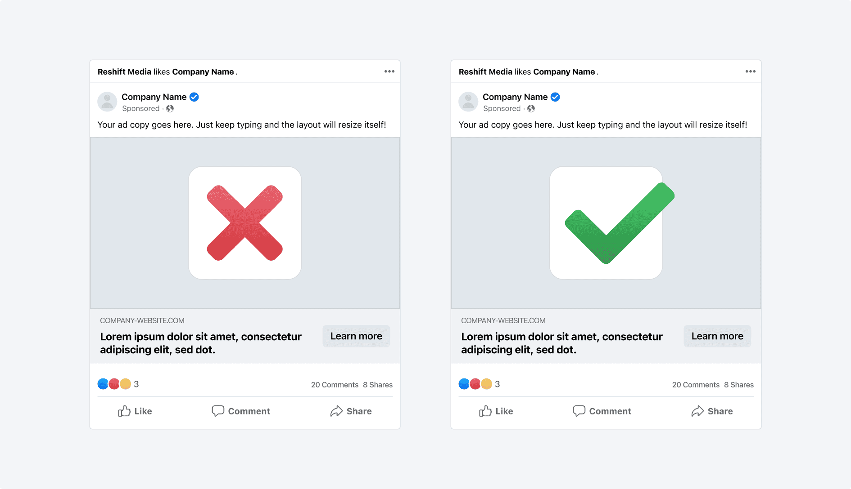Click the Company Name link in the header
This screenshot has width=851, height=489.
pos(203,71)
